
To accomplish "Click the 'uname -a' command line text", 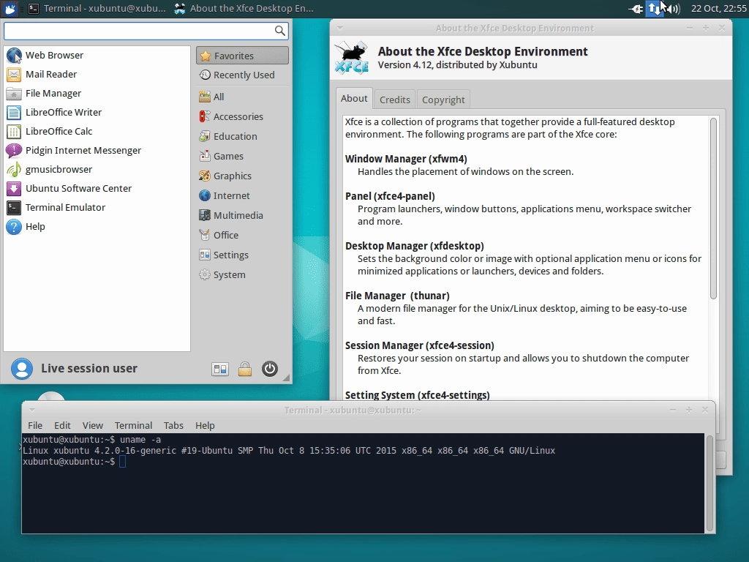I will (140, 440).
